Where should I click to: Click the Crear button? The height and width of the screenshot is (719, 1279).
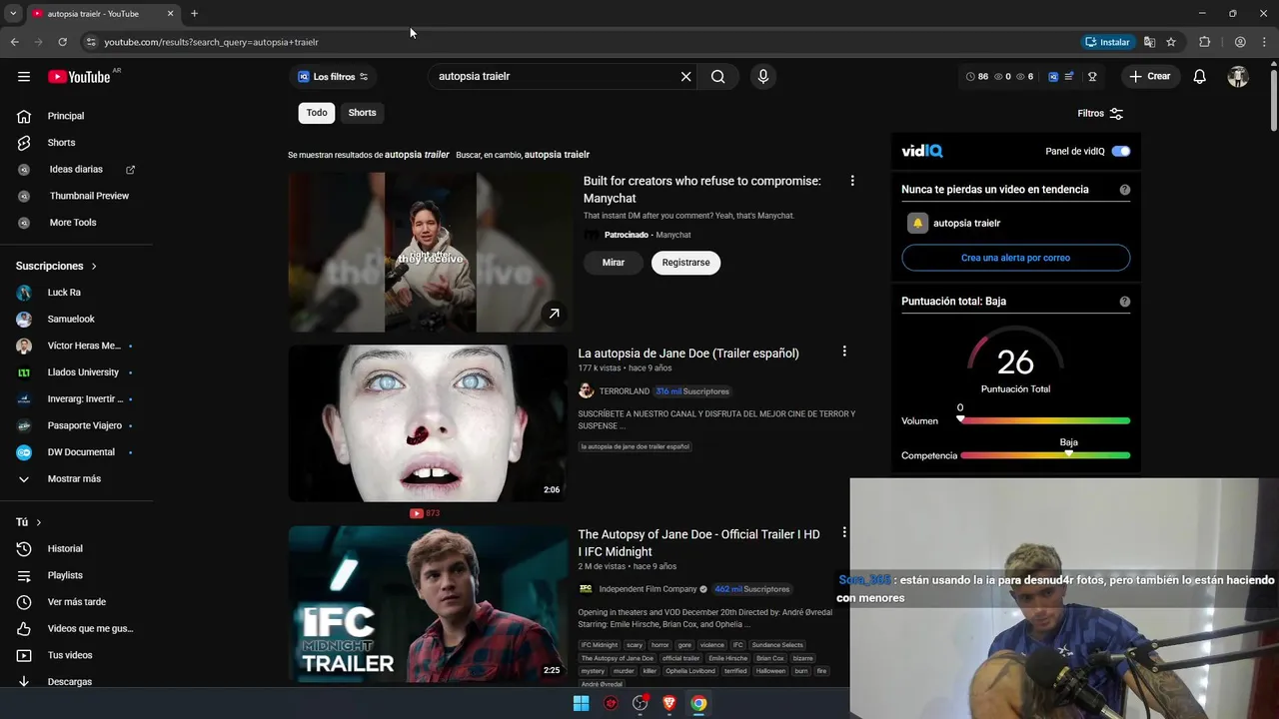click(x=1150, y=77)
